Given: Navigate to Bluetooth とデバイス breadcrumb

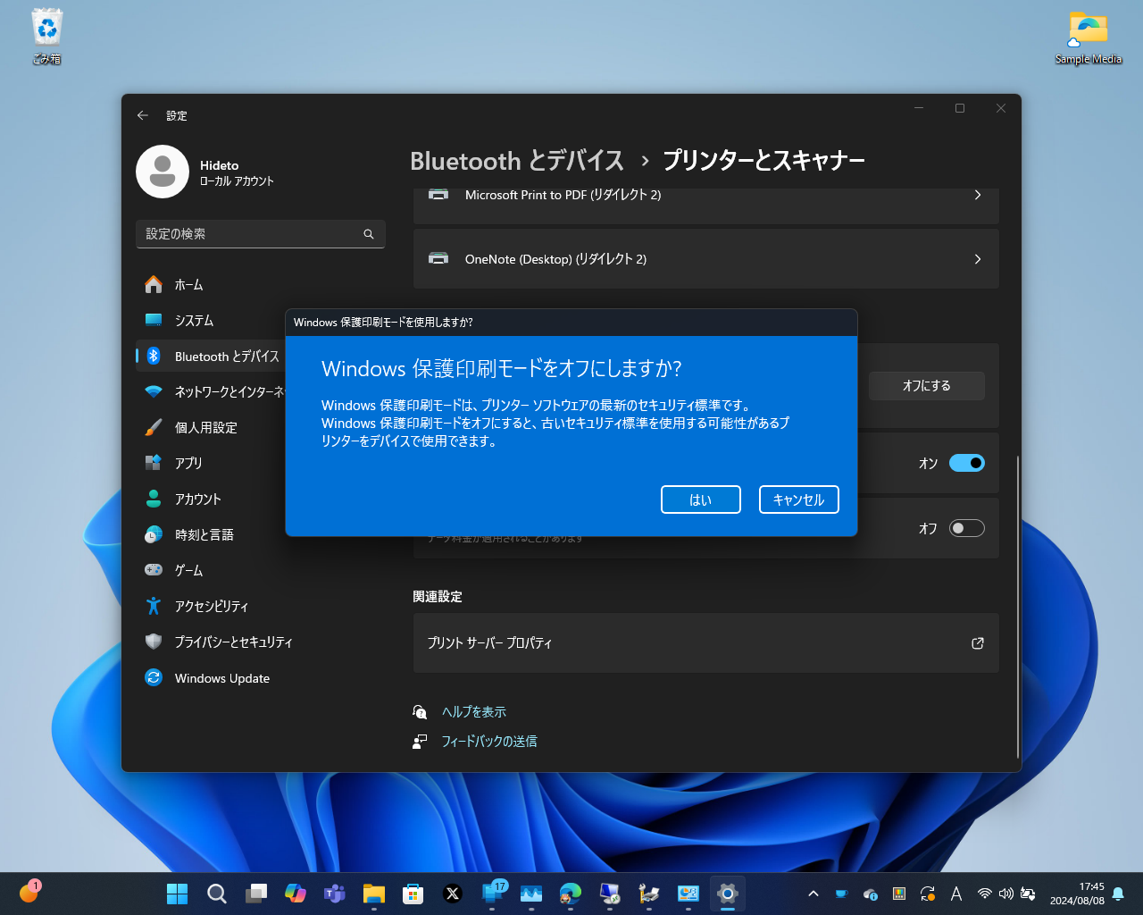Looking at the screenshot, I should click(x=516, y=161).
